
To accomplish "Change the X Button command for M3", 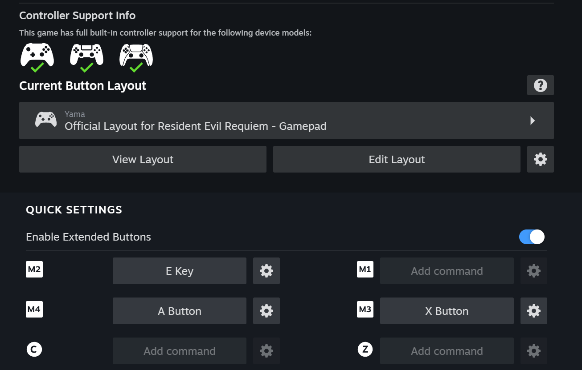I will coord(447,311).
